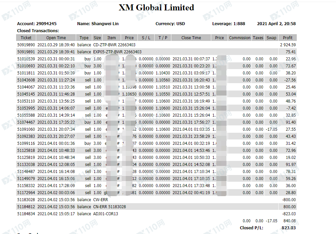Screen dimensions: 336x234
Task: Select ticket number 51011811
Action: pyautogui.click(x=26, y=73)
